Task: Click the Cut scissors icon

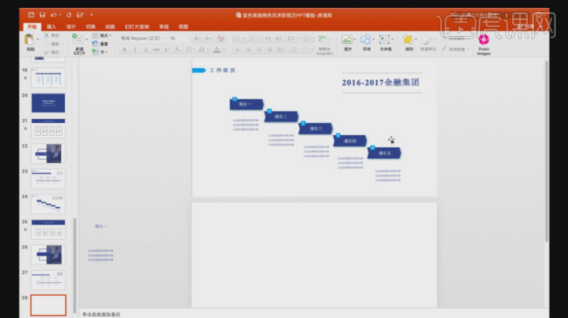Action: pos(46,35)
